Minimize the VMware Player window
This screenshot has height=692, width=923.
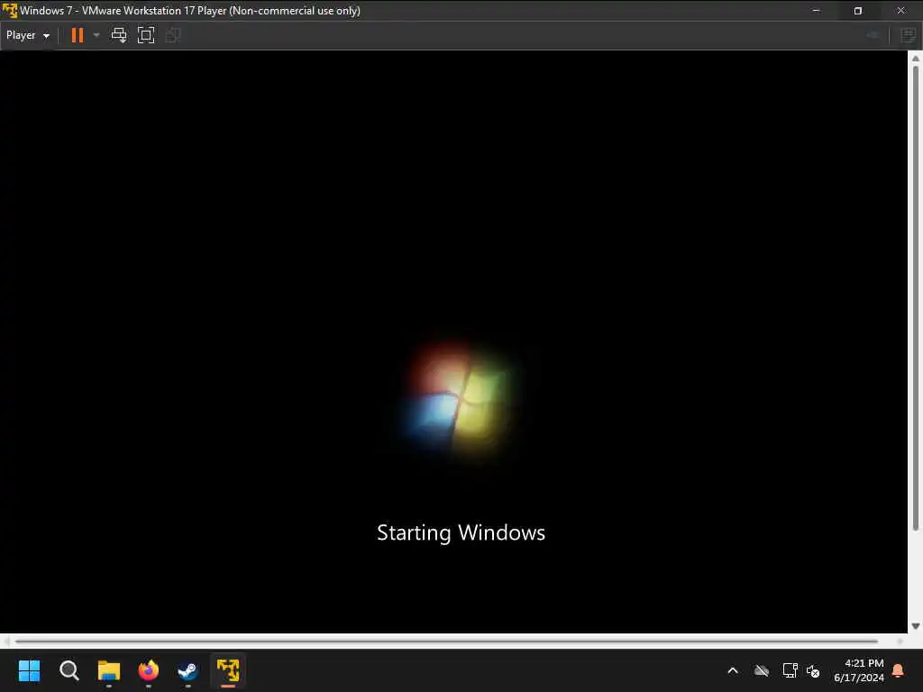coord(816,11)
